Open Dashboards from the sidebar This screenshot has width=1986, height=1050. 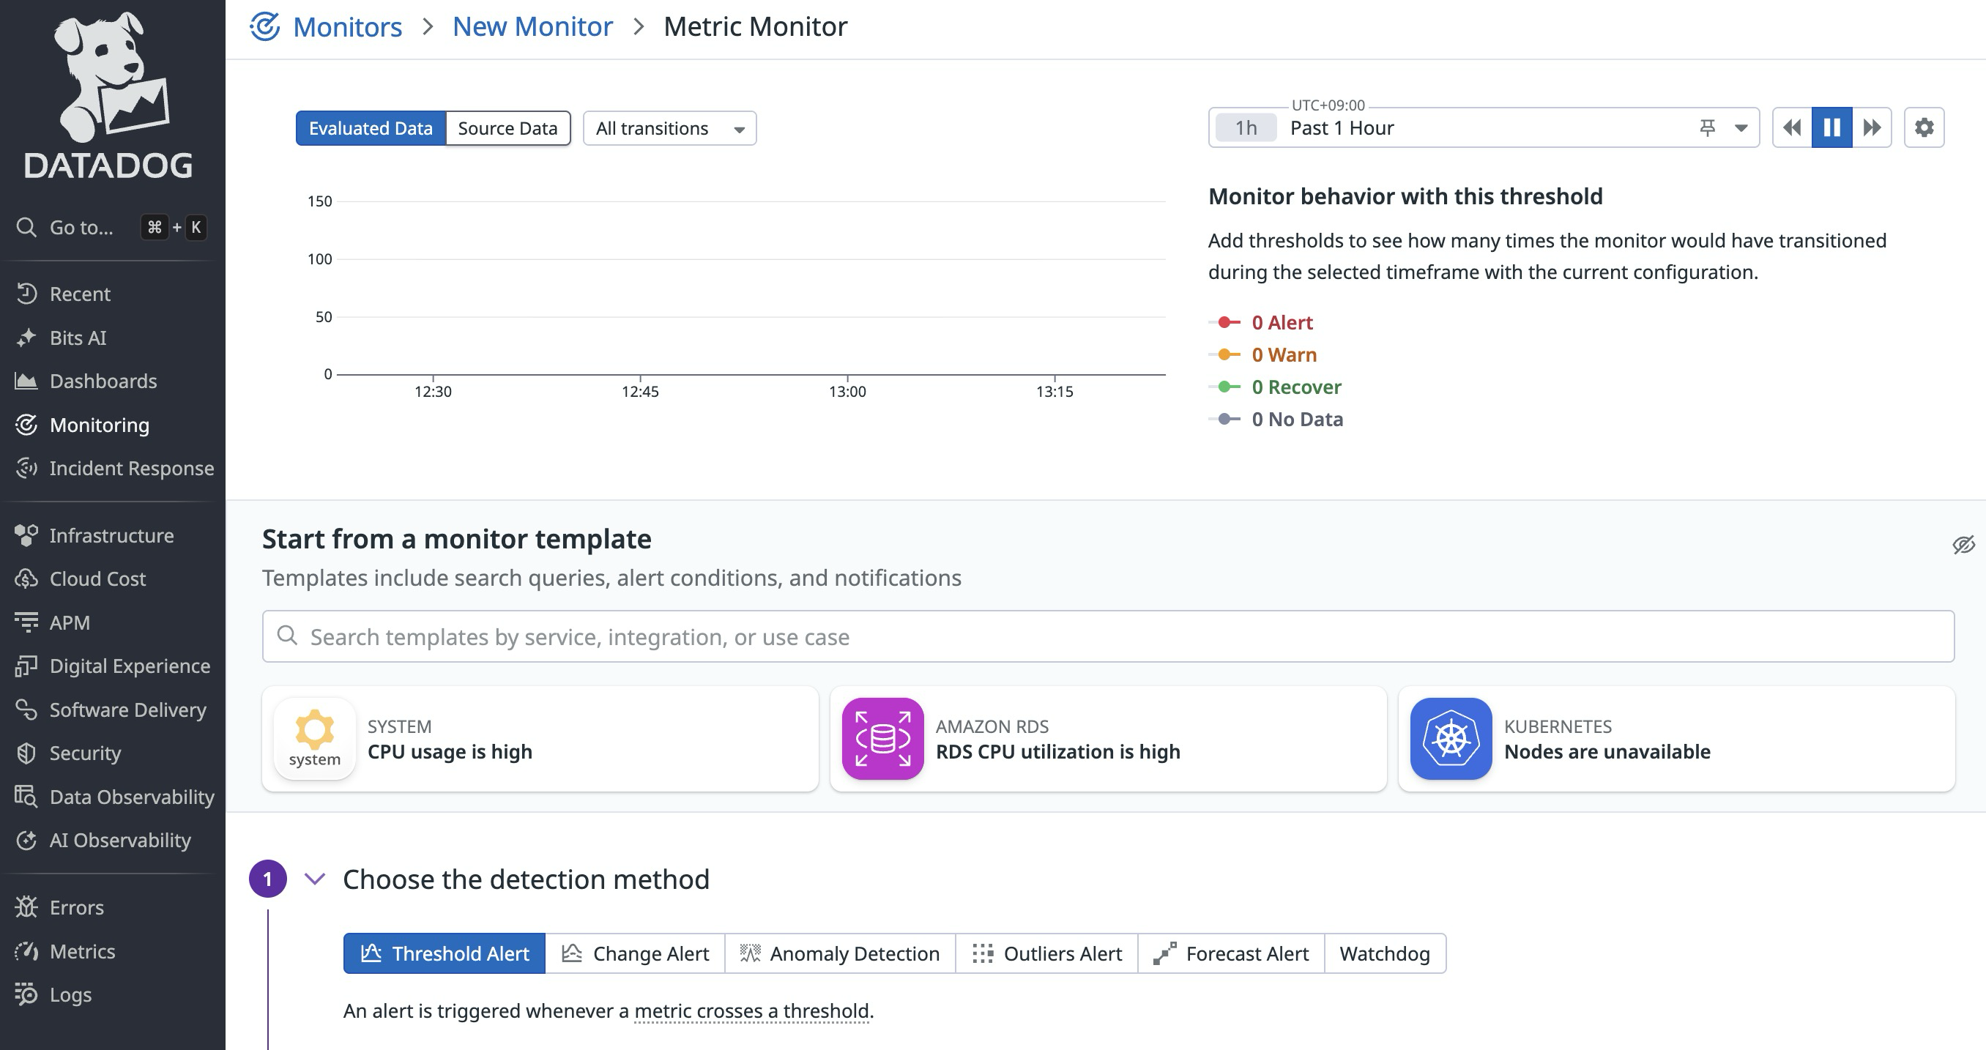coord(103,381)
